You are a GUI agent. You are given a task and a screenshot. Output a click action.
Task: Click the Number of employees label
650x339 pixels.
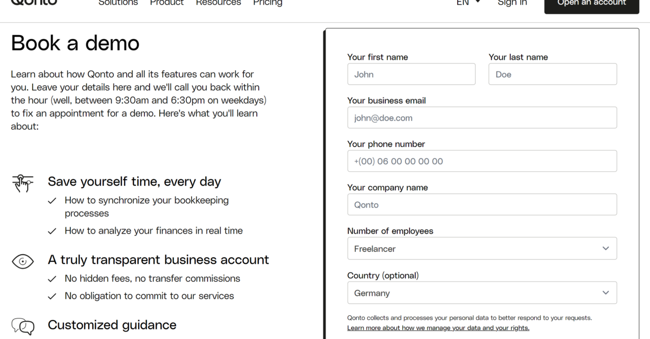(x=391, y=231)
